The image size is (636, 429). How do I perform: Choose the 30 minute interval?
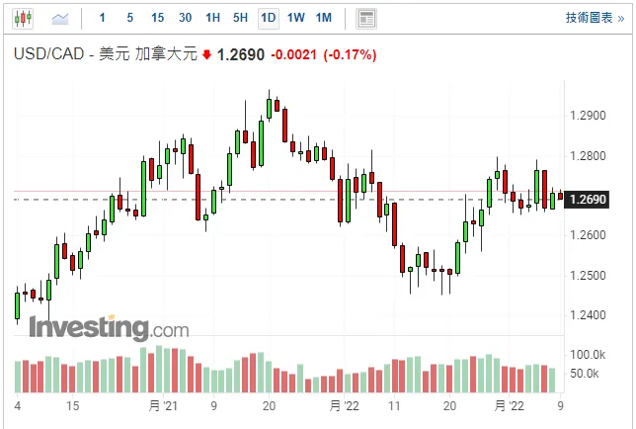point(185,18)
